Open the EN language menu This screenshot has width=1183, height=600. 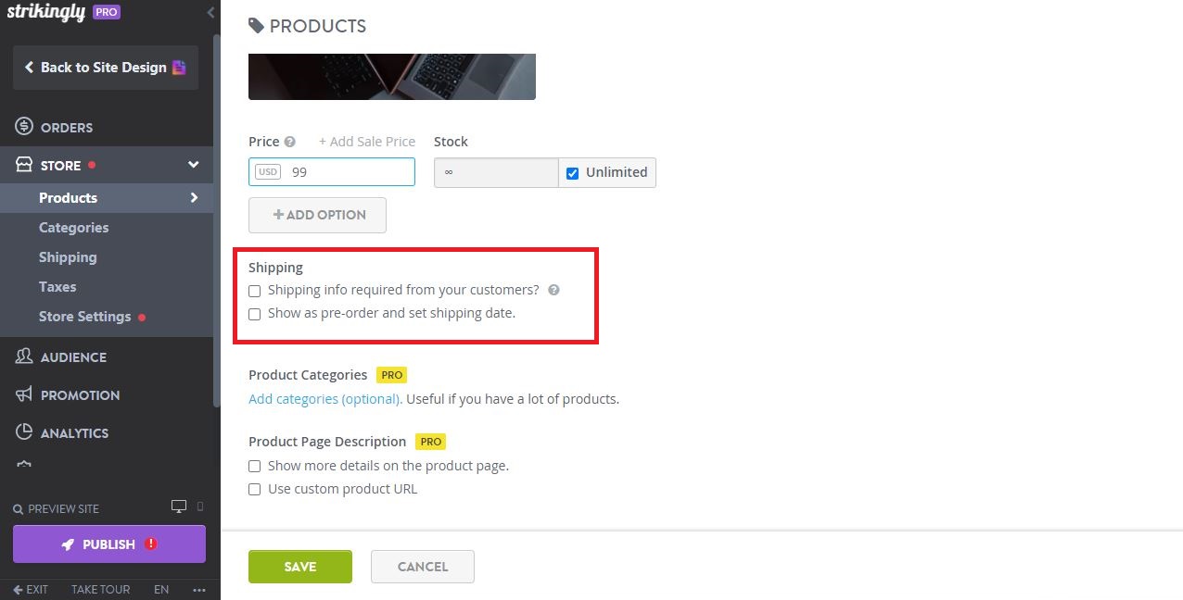pos(161,589)
